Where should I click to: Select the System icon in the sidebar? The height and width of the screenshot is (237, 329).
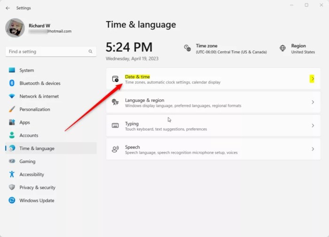point(12,70)
